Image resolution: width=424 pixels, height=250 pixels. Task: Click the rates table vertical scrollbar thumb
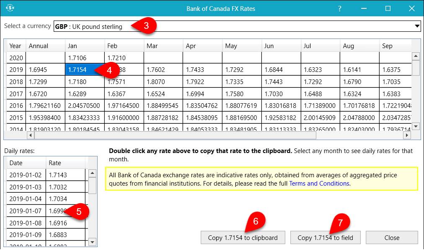click(416, 68)
